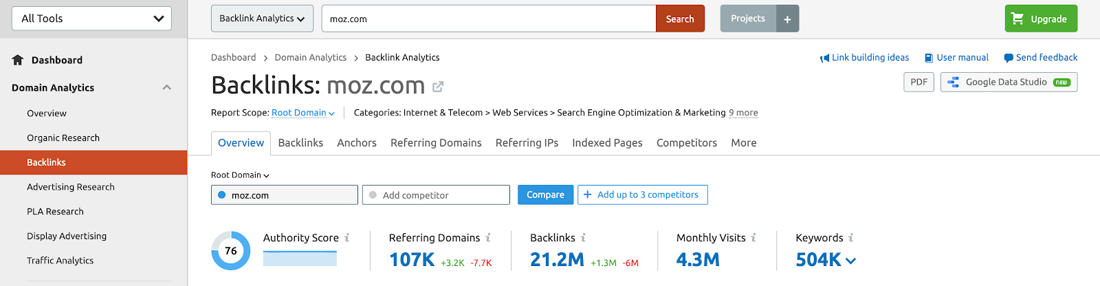Viewport: 1100px width, 286px height.
Task: Click the Authority Score light blue trend bar
Action: pyautogui.click(x=300, y=258)
